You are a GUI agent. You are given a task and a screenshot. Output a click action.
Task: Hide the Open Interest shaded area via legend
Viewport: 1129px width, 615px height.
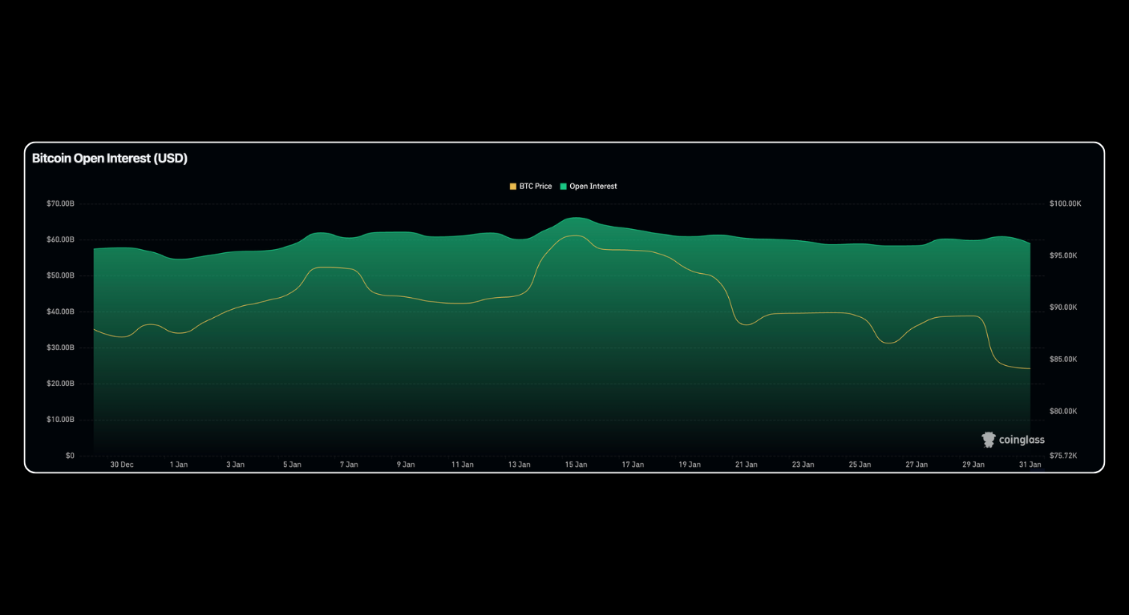[x=589, y=186]
